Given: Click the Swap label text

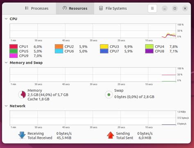Looking at the screenshot, I should 119,90.
